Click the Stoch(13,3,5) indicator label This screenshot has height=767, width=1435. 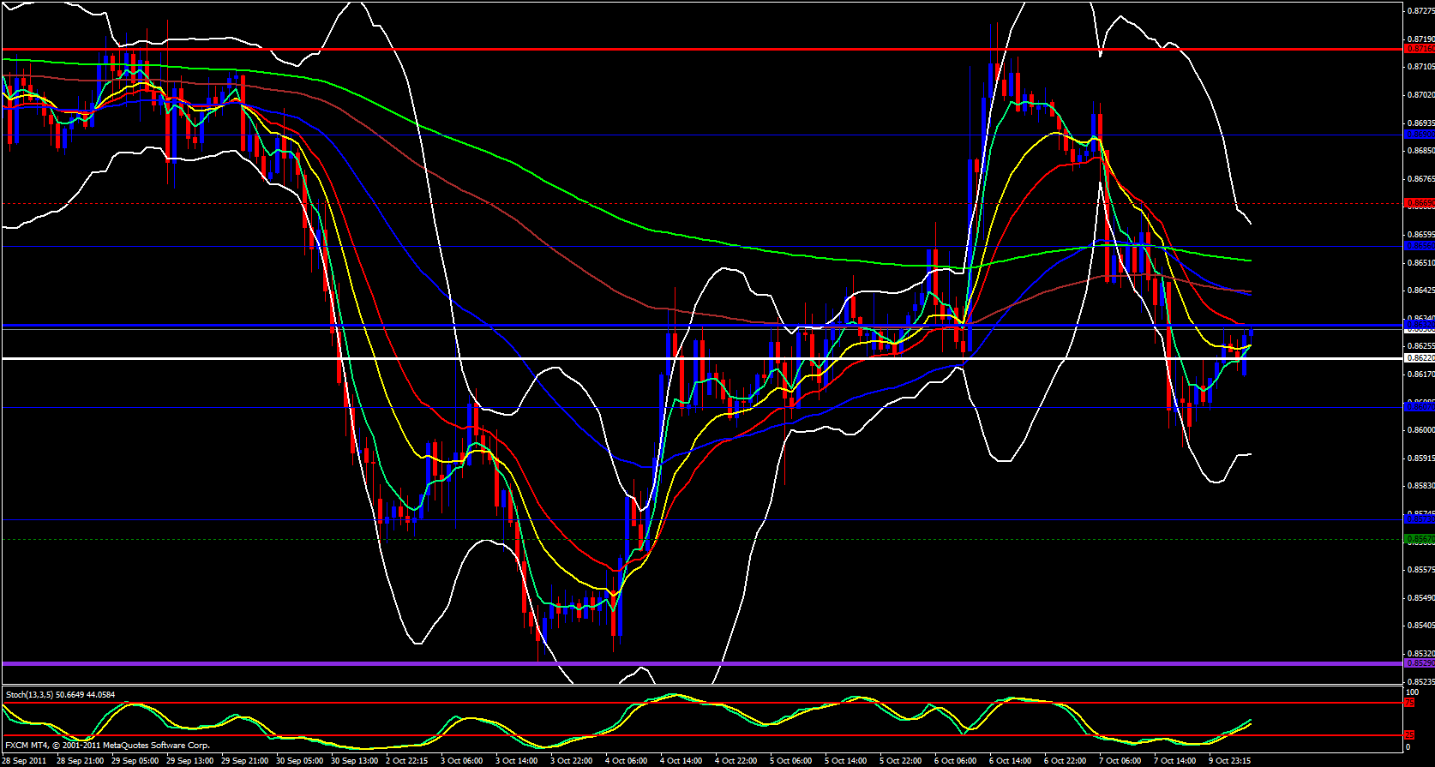[x=60, y=694]
